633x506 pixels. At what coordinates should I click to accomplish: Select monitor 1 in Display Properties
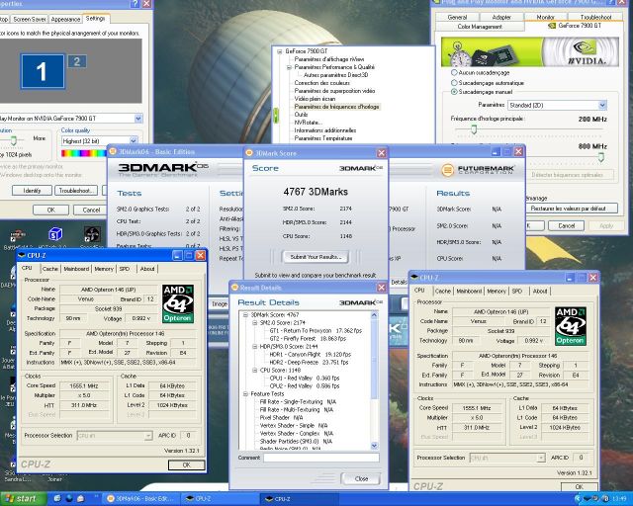[43, 71]
